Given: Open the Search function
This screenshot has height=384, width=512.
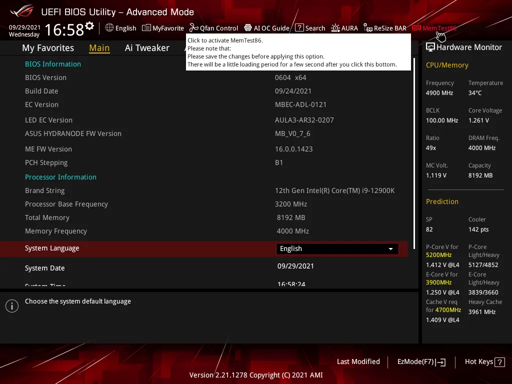Looking at the screenshot, I should (310, 28).
